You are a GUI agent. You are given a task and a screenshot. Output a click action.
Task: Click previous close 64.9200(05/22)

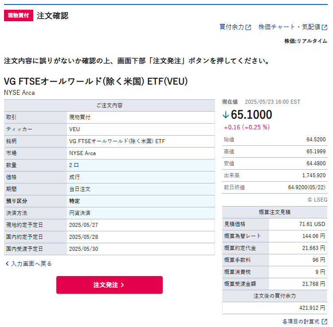(307, 187)
